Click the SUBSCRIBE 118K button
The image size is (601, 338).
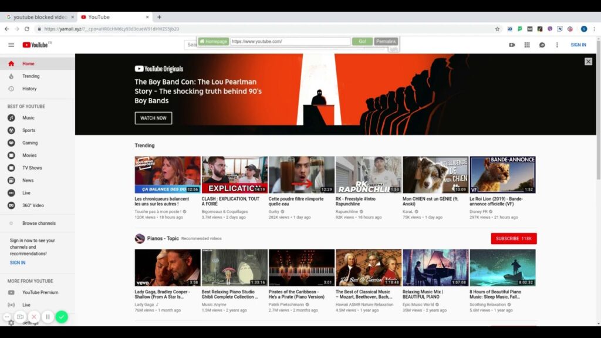point(514,238)
